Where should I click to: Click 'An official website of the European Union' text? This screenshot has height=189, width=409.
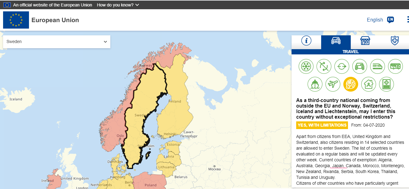[x=53, y=5]
